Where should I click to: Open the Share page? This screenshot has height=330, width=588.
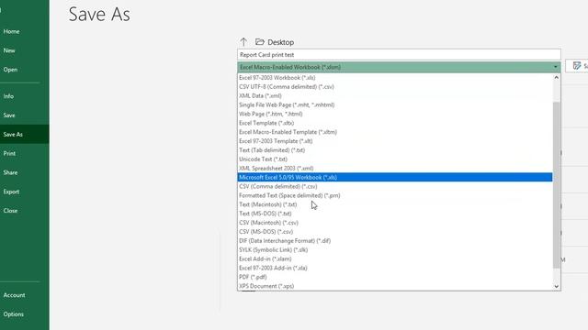click(25, 172)
